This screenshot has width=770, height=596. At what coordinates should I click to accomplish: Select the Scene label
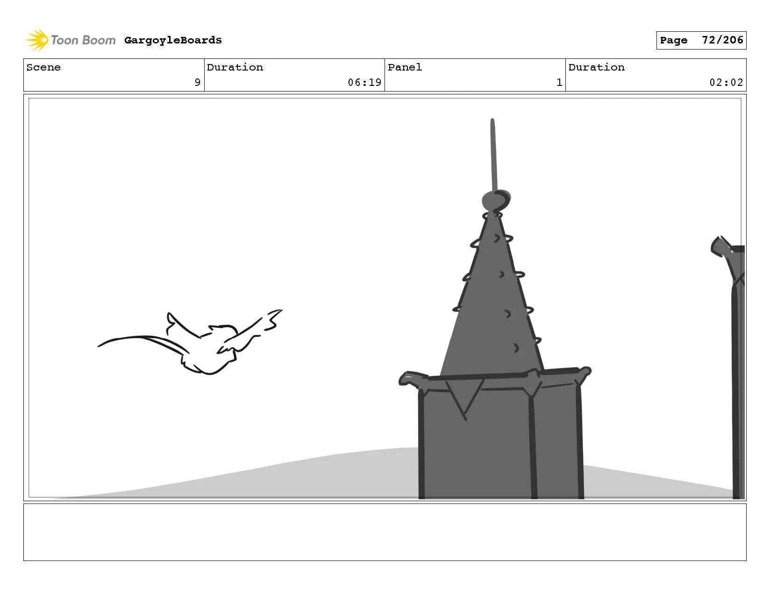(43, 67)
